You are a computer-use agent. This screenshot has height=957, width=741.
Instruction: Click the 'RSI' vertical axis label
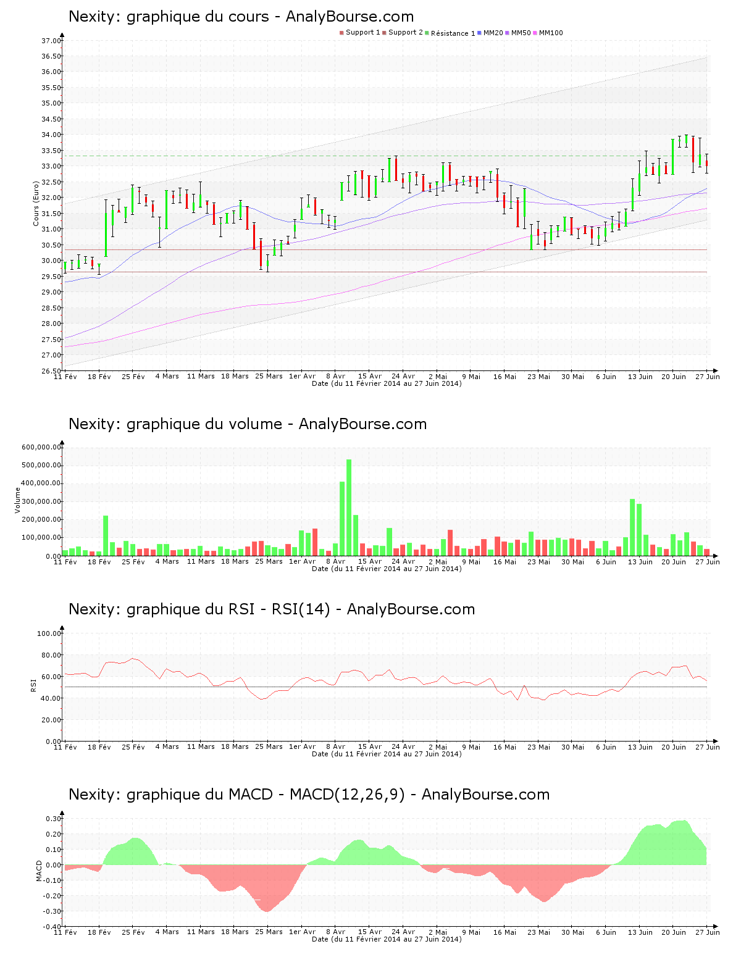(x=34, y=685)
